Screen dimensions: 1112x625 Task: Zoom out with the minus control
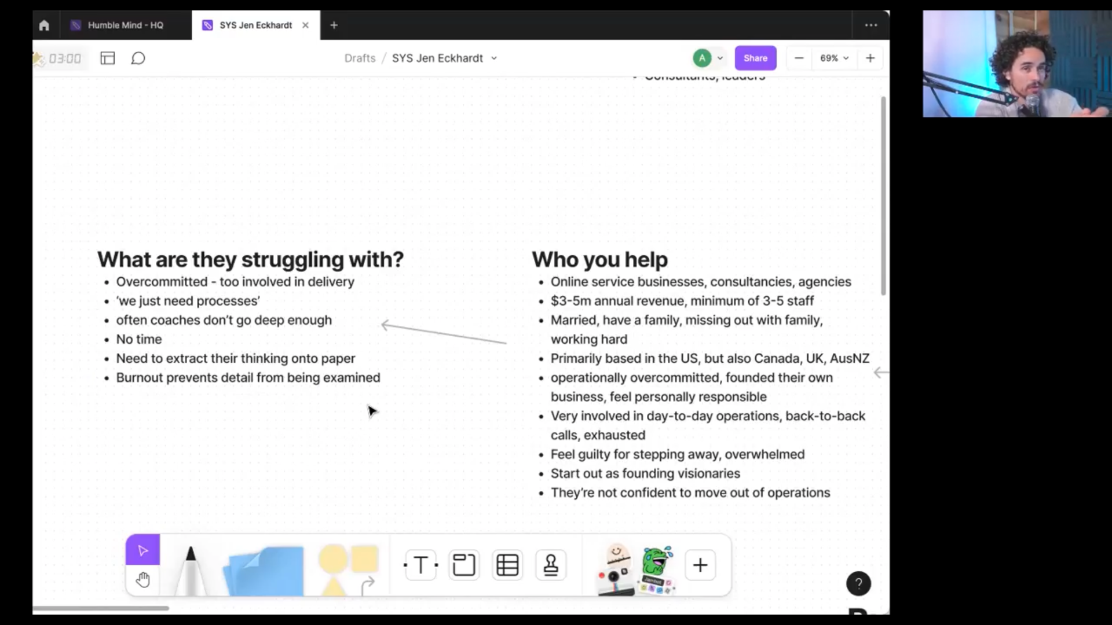[799, 58]
